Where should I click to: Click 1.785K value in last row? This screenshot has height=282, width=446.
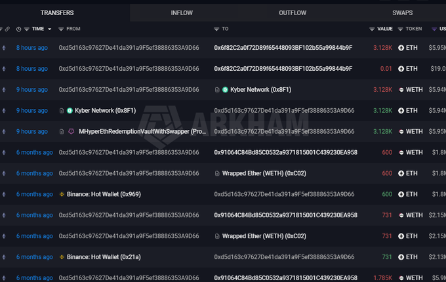pos(382,277)
